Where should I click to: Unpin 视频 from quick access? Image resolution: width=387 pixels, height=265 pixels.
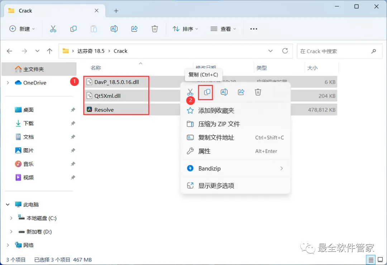(x=73, y=177)
